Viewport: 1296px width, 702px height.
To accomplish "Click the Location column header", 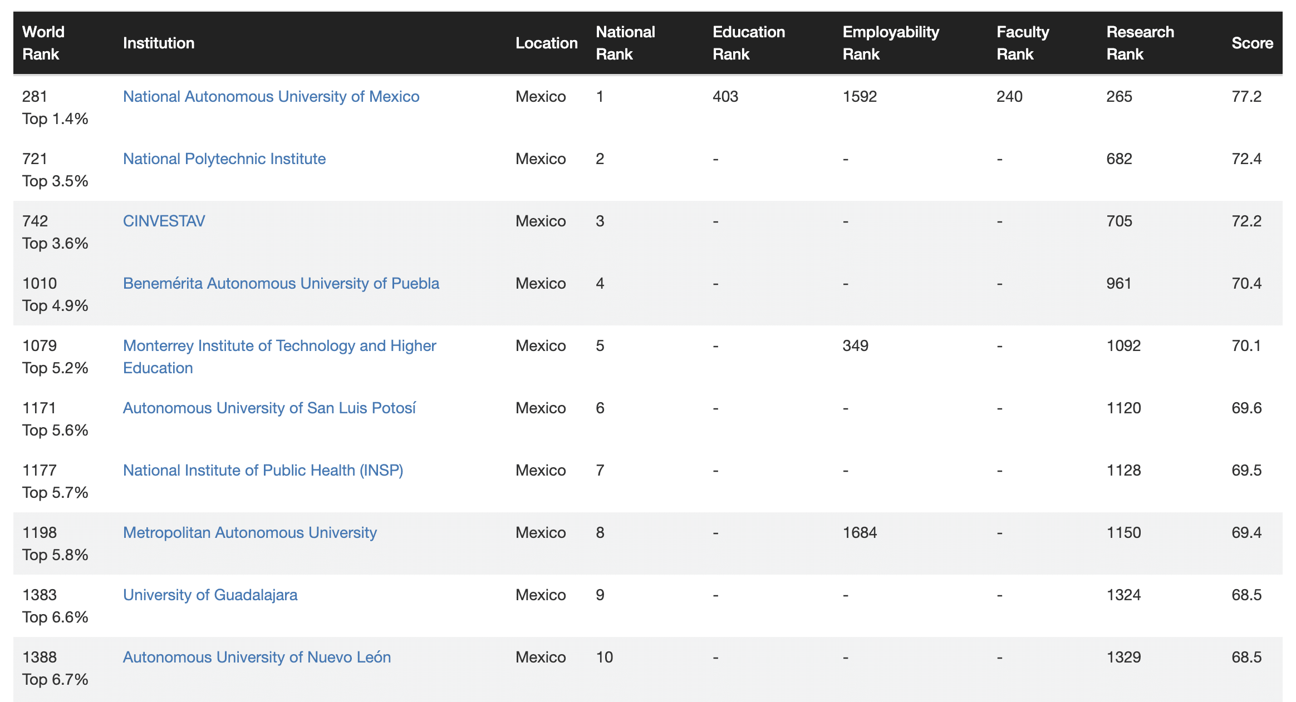I will tap(547, 43).
